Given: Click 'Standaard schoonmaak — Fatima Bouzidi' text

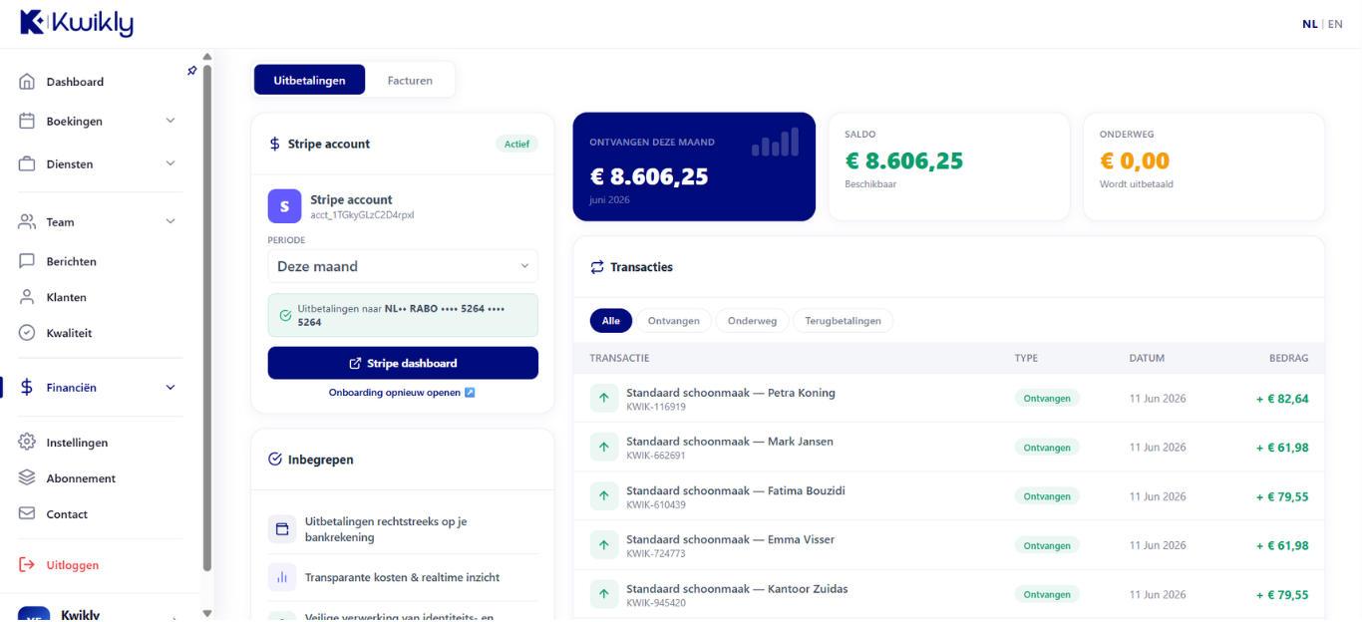Looking at the screenshot, I should tap(736, 490).
